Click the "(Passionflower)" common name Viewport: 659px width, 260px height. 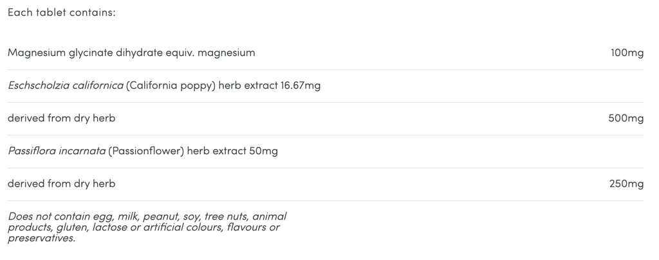pos(146,151)
